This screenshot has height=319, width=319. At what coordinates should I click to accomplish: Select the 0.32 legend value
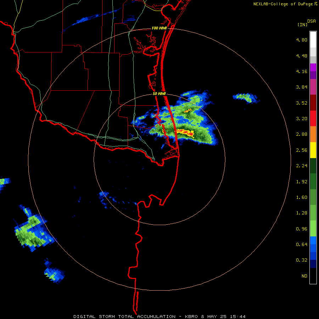302,260
